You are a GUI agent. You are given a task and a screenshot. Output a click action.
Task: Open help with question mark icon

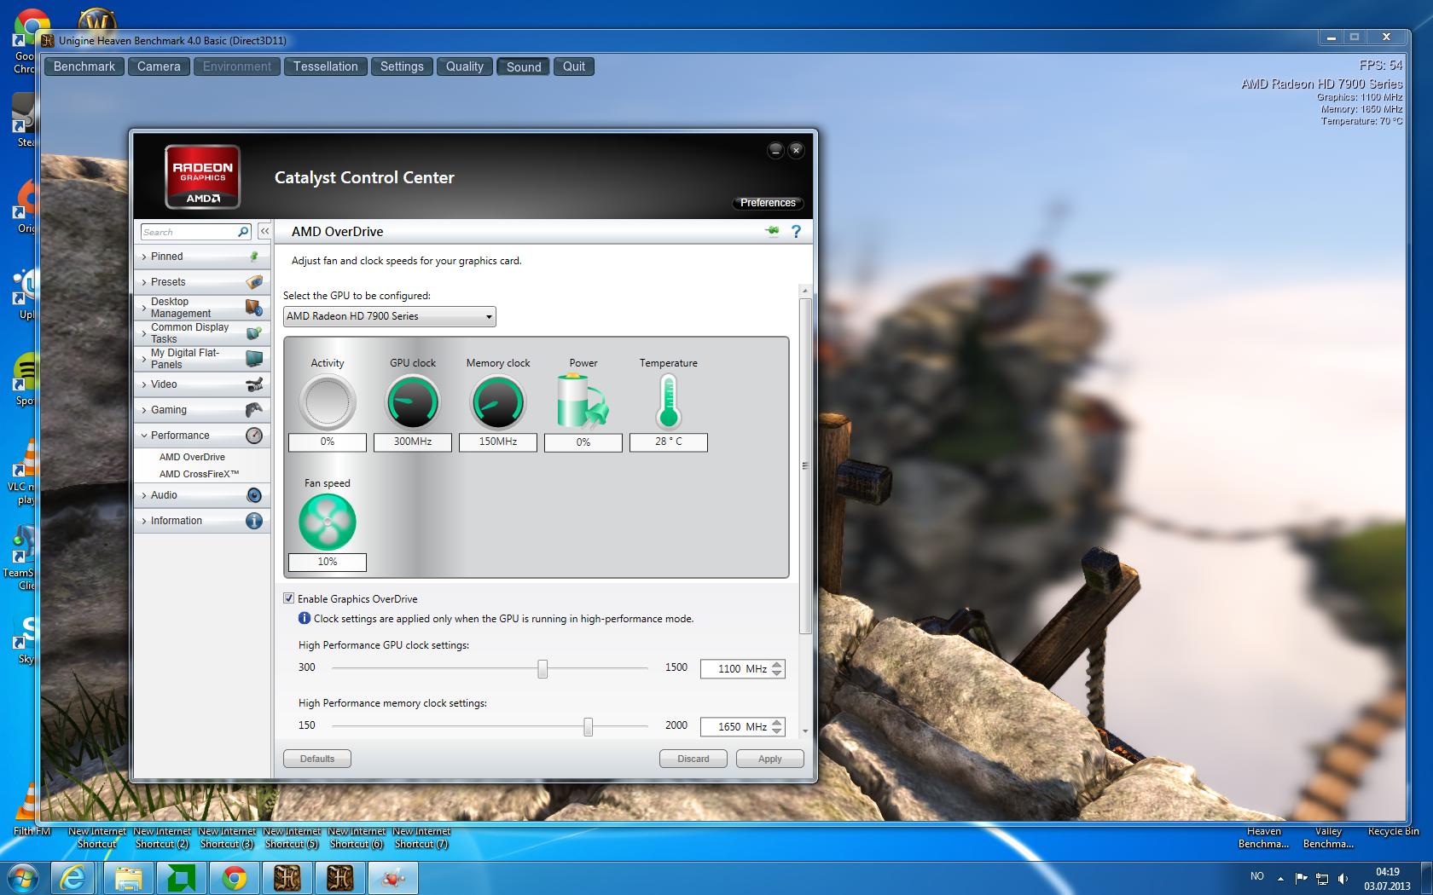tap(796, 231)
